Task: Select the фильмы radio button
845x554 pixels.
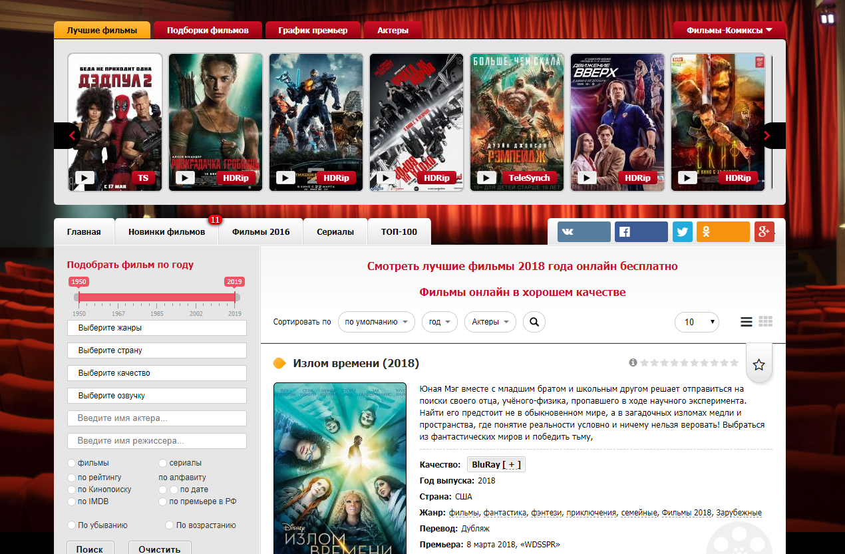Action: pyautogui.click(x=71, y=463)
